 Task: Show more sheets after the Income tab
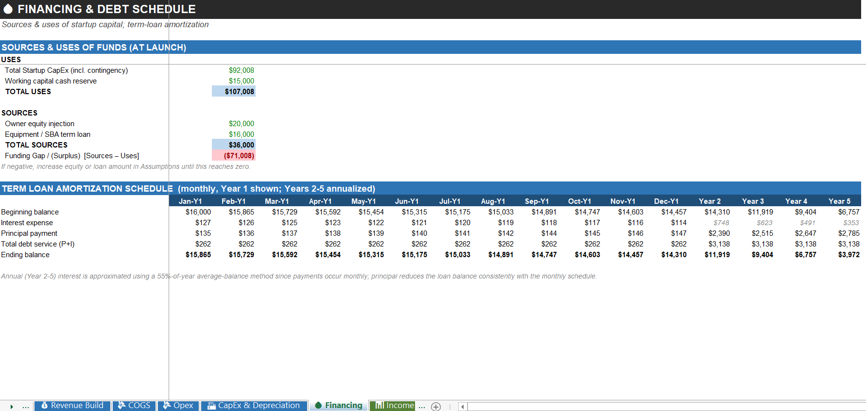(422, 407)
